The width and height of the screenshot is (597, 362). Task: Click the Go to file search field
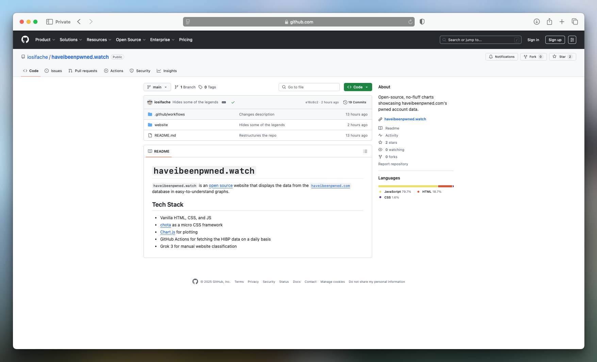click(x=309, y=87)
